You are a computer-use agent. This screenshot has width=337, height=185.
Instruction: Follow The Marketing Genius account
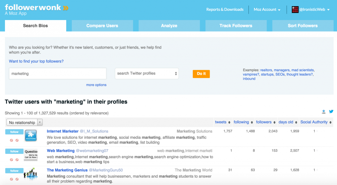[14, 171]
